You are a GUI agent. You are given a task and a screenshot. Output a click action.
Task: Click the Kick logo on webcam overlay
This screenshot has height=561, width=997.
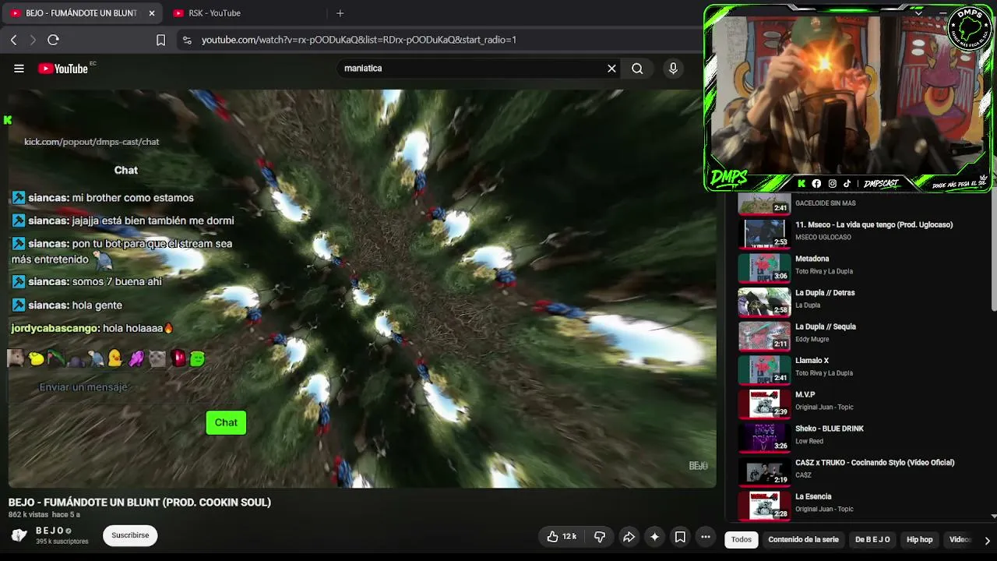(x=801, y=184)
